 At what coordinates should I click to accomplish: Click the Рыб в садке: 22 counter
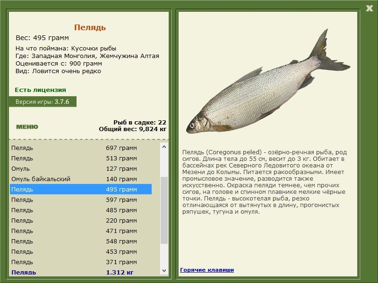pos(140,122)
